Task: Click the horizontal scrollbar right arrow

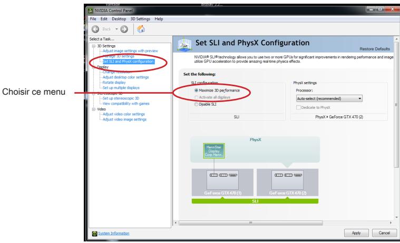Action: pos(391,223)
